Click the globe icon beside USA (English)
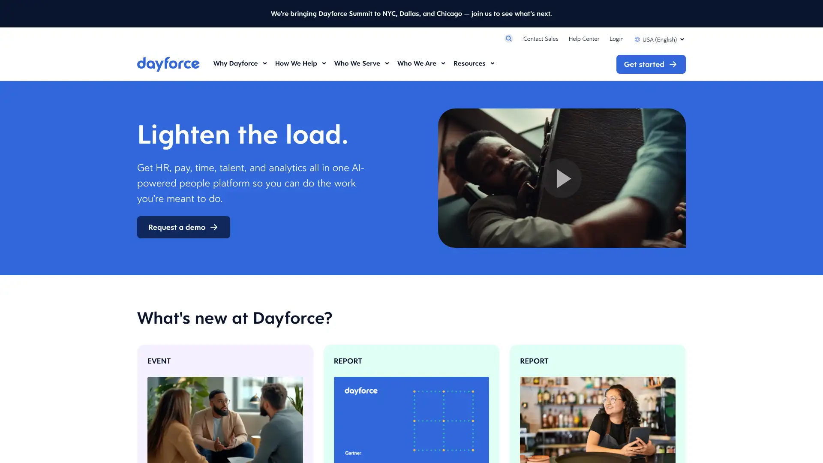 637,39
